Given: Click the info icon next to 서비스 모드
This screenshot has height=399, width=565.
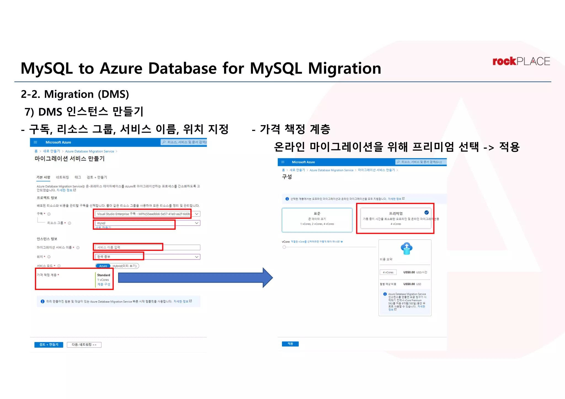Looking at the screenshot, I should coord(59,266).
